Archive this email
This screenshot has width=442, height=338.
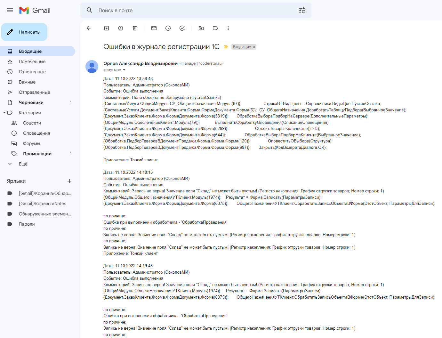coord(107,28)
